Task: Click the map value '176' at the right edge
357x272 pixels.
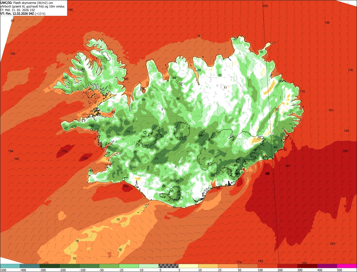Action: tap(351, 70)
